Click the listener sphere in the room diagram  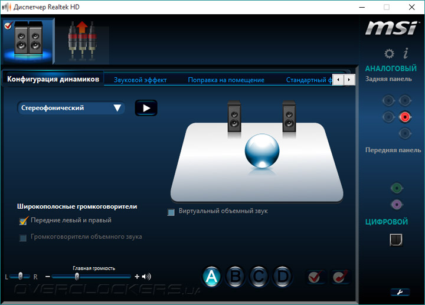coord(262,150)
